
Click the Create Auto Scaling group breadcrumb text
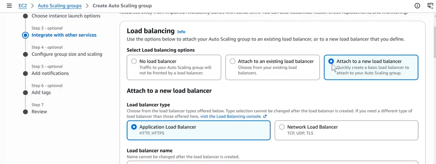coord(122,6)
